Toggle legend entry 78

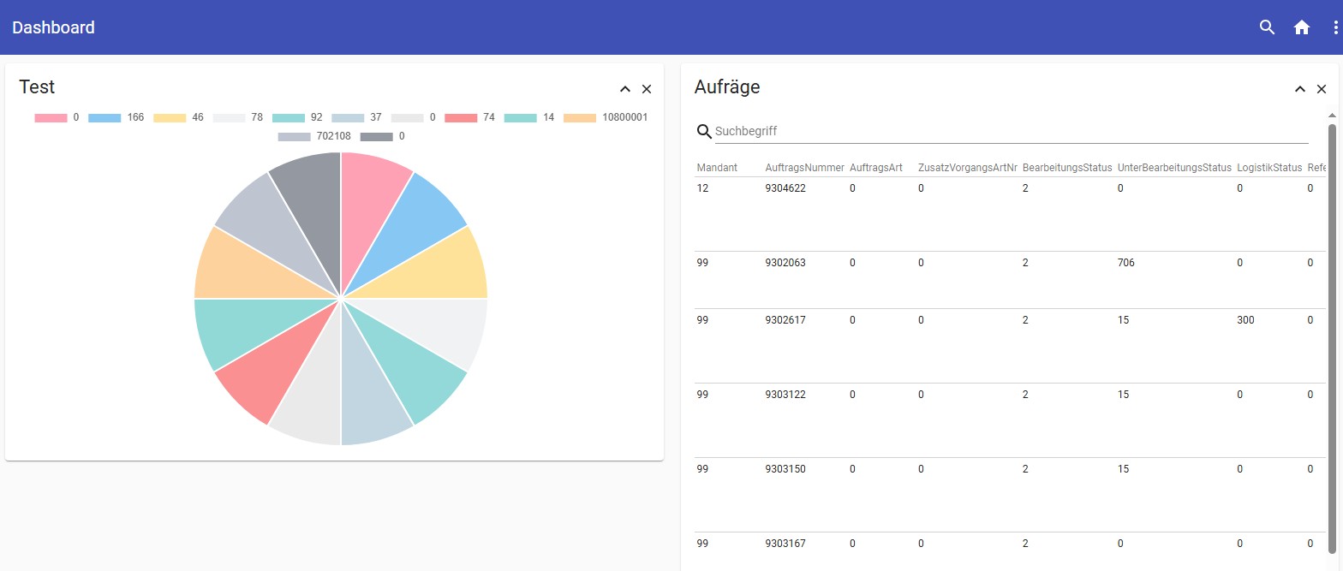(x=238, y=117)
